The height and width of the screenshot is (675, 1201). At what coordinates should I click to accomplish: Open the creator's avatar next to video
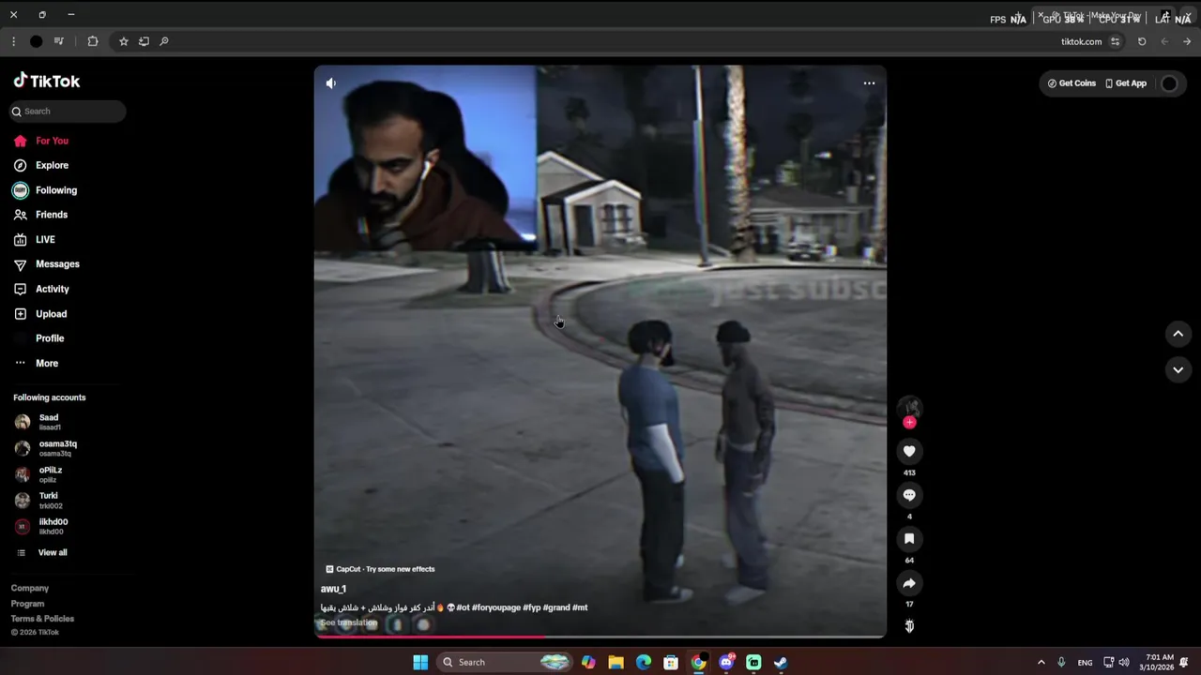point(909,407)
